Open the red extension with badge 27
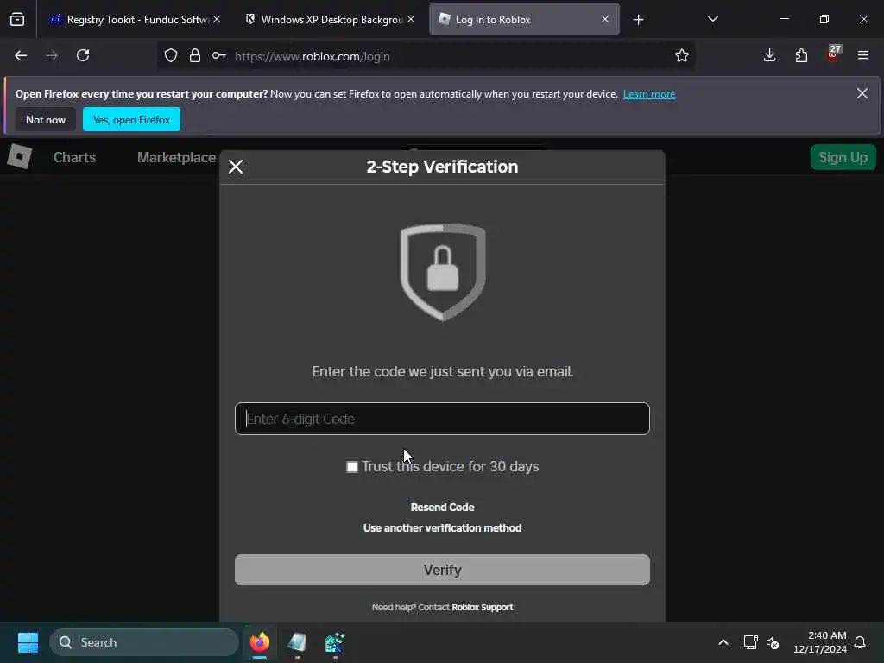This screenshot has height=663, width=884. point(833,54)
